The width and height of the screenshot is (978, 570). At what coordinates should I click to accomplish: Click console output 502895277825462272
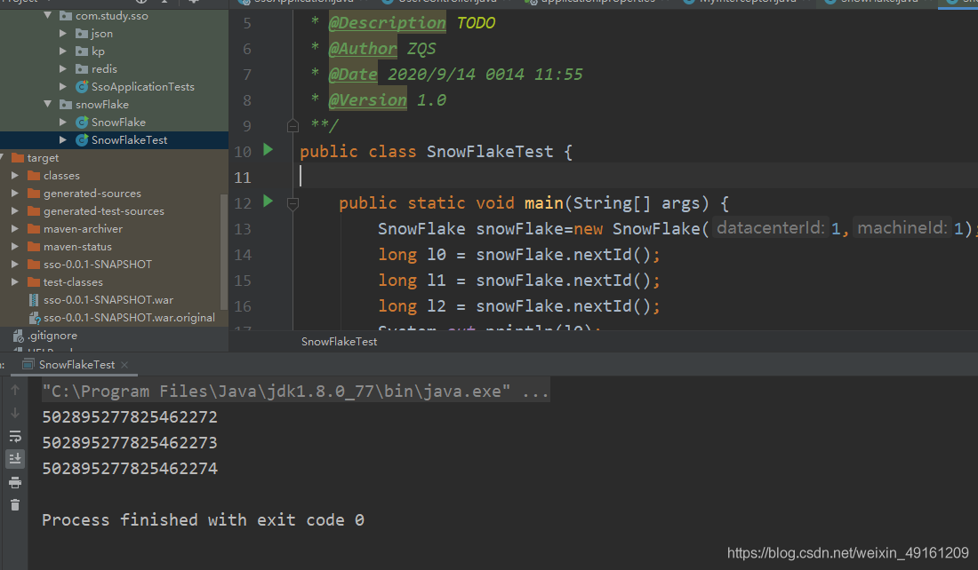(x=130, y=416)
